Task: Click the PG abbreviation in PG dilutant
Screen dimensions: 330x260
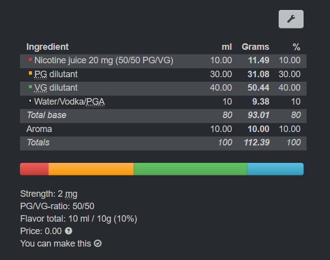Action: click(40, 74)
